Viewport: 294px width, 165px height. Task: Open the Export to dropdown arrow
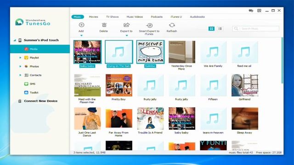[x=127, y=35]
